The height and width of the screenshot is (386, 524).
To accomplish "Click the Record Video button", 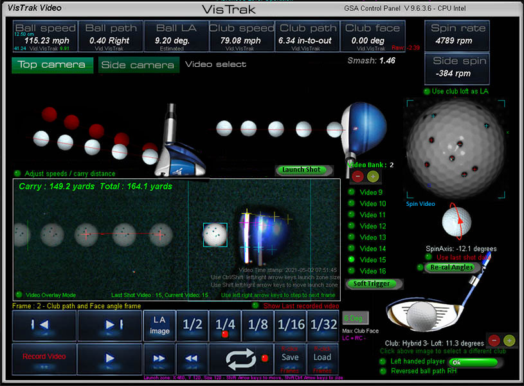I will (44, 359).
